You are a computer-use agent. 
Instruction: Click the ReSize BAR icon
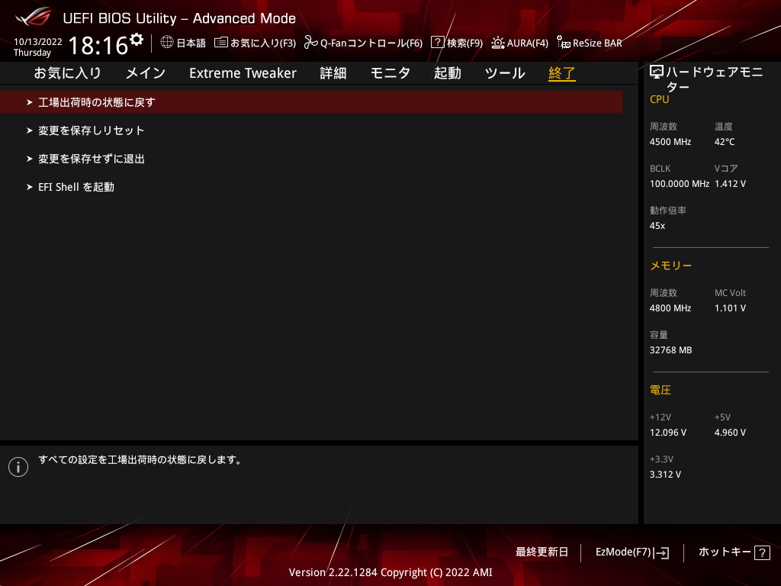564,43
